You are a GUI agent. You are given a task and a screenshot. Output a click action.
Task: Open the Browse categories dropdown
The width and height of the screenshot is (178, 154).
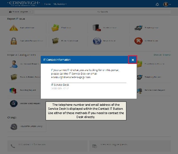tap(20, 12)
